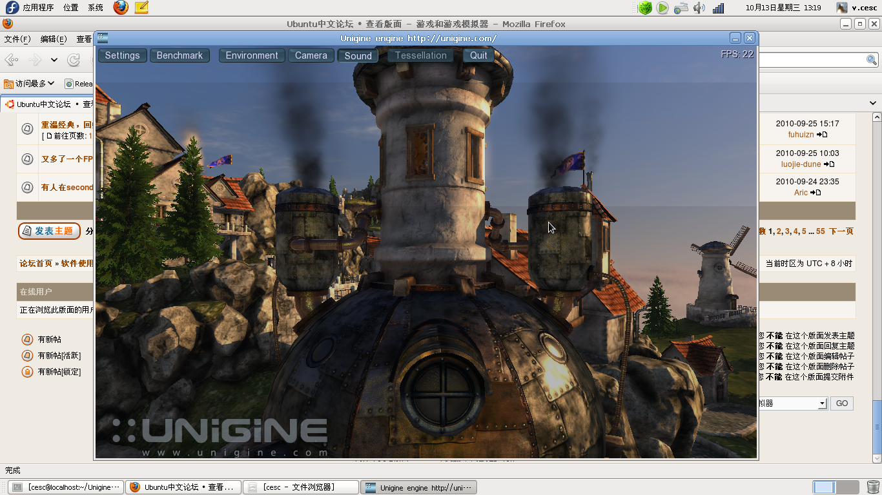This screenshot has width=882, height=495.
Task: Click the green play tray icon
Action: pos(662,8)
